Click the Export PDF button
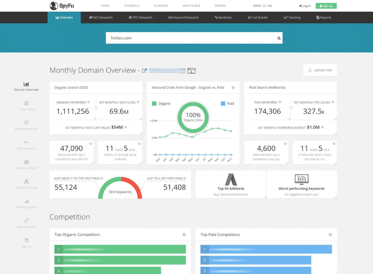The width and height of the screenshot is (373, 274). point(320,70)
